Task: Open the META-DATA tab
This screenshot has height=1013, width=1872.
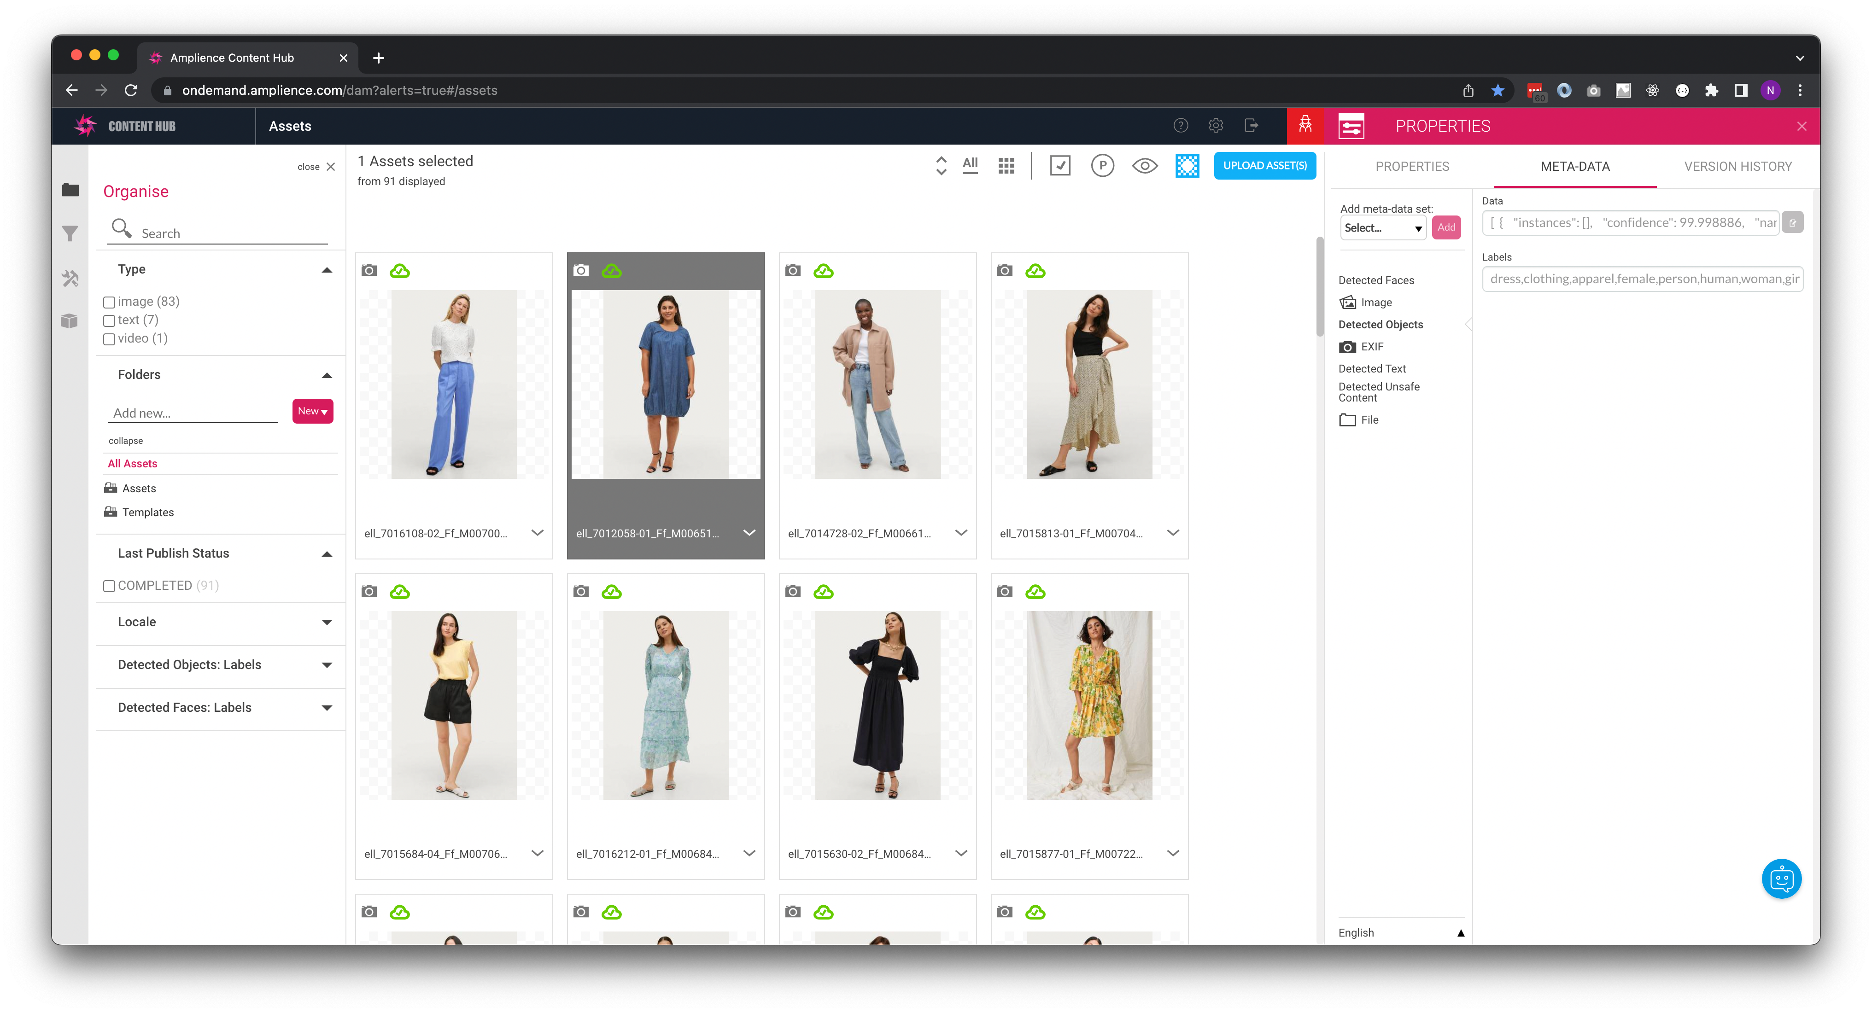Action: pos(1575,166)
